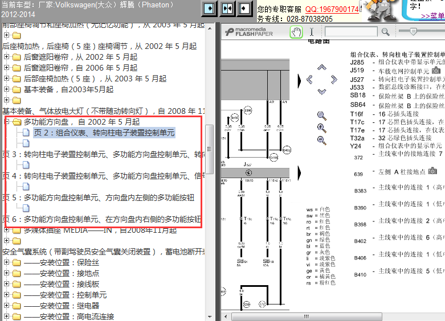Click the expand-right panel layout button

[209, 8]
